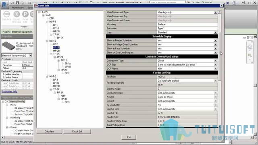The image size is (258, 145).
Task: Click the Elevation field in Properties
Action: 28,65
